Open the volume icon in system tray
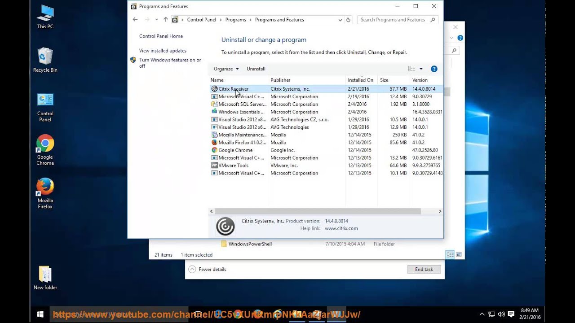Screen dimensions: 575x323 [x=501, y=314]
